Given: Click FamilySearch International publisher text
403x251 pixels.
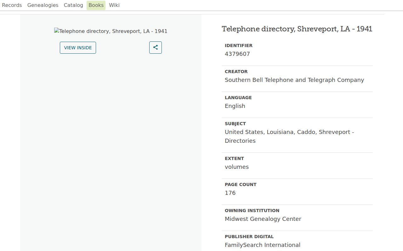Looking at the screenshot, I should (x=263, y=245).
